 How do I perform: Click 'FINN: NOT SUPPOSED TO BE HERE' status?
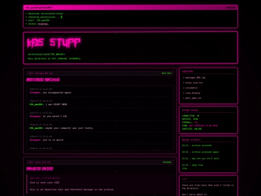200,125
